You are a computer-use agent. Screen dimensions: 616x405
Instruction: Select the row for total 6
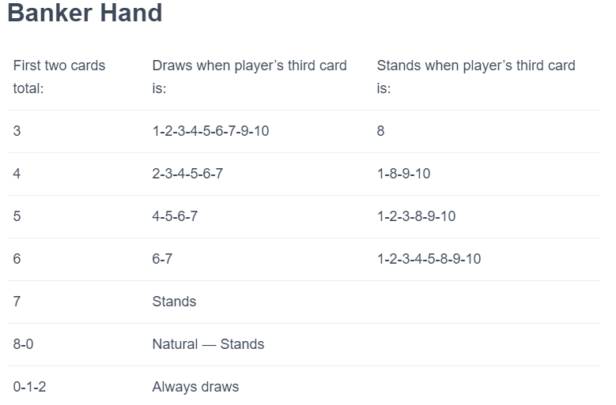coord(304,260)
